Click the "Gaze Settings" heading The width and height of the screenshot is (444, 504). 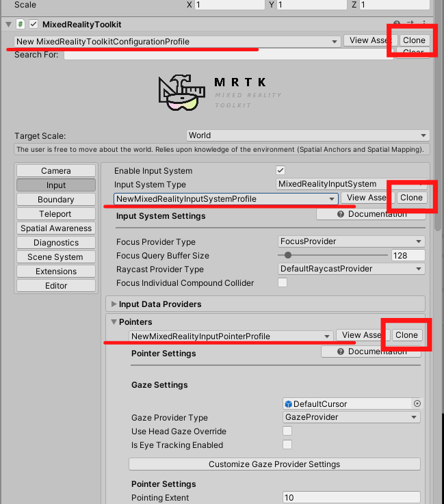tap(159, 385)
